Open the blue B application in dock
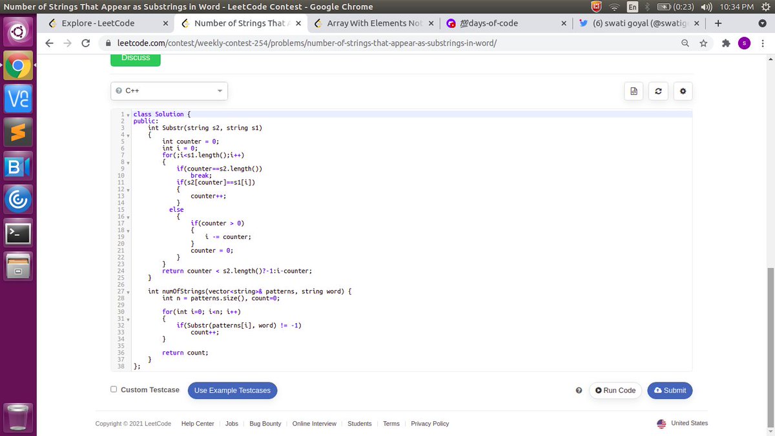The width and height of the screenshot is (775, 436). 18,166
